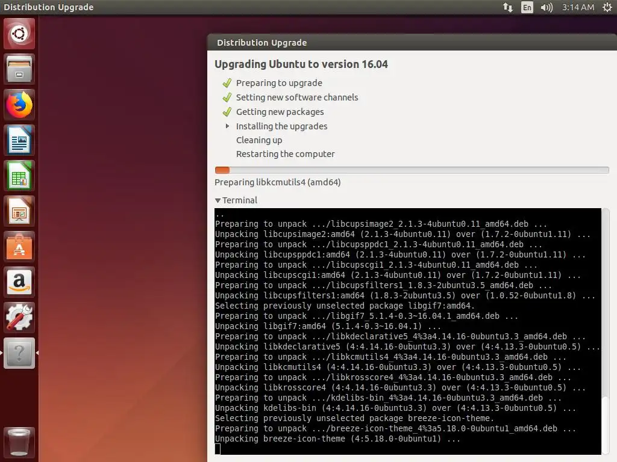Click terminal line 'Unpacking libkrosscore4'

(x=400, y=387)
